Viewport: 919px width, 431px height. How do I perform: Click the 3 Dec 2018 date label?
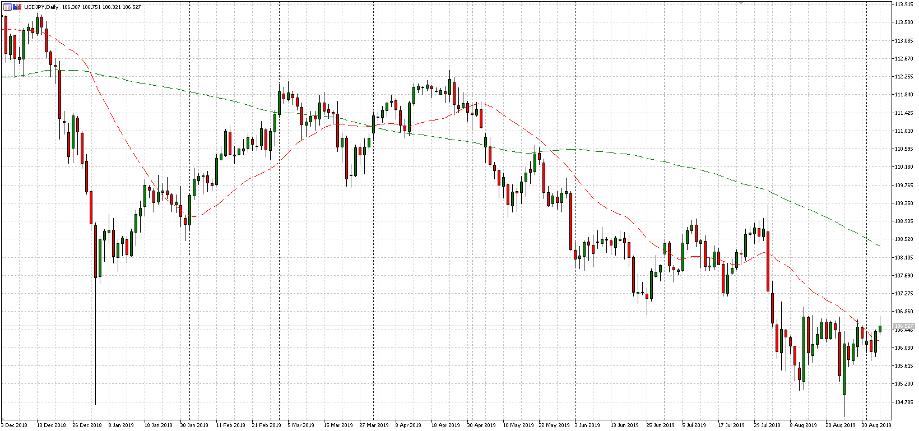(15, 425)
